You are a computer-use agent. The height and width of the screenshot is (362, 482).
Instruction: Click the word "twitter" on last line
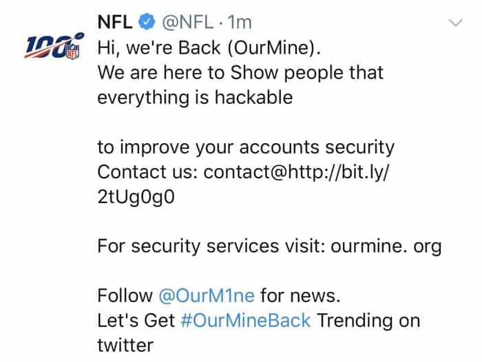(125, 345)
